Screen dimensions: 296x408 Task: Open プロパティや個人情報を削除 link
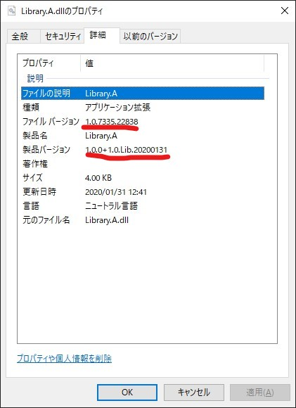[64, 359]
